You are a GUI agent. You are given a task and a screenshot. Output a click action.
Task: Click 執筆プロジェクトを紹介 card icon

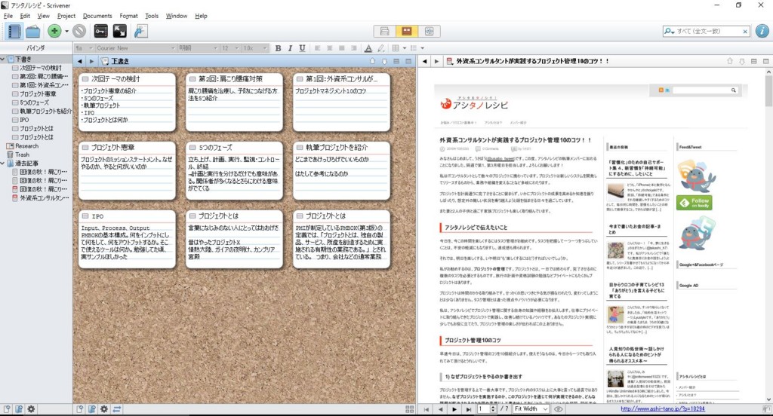pos(299,147)
